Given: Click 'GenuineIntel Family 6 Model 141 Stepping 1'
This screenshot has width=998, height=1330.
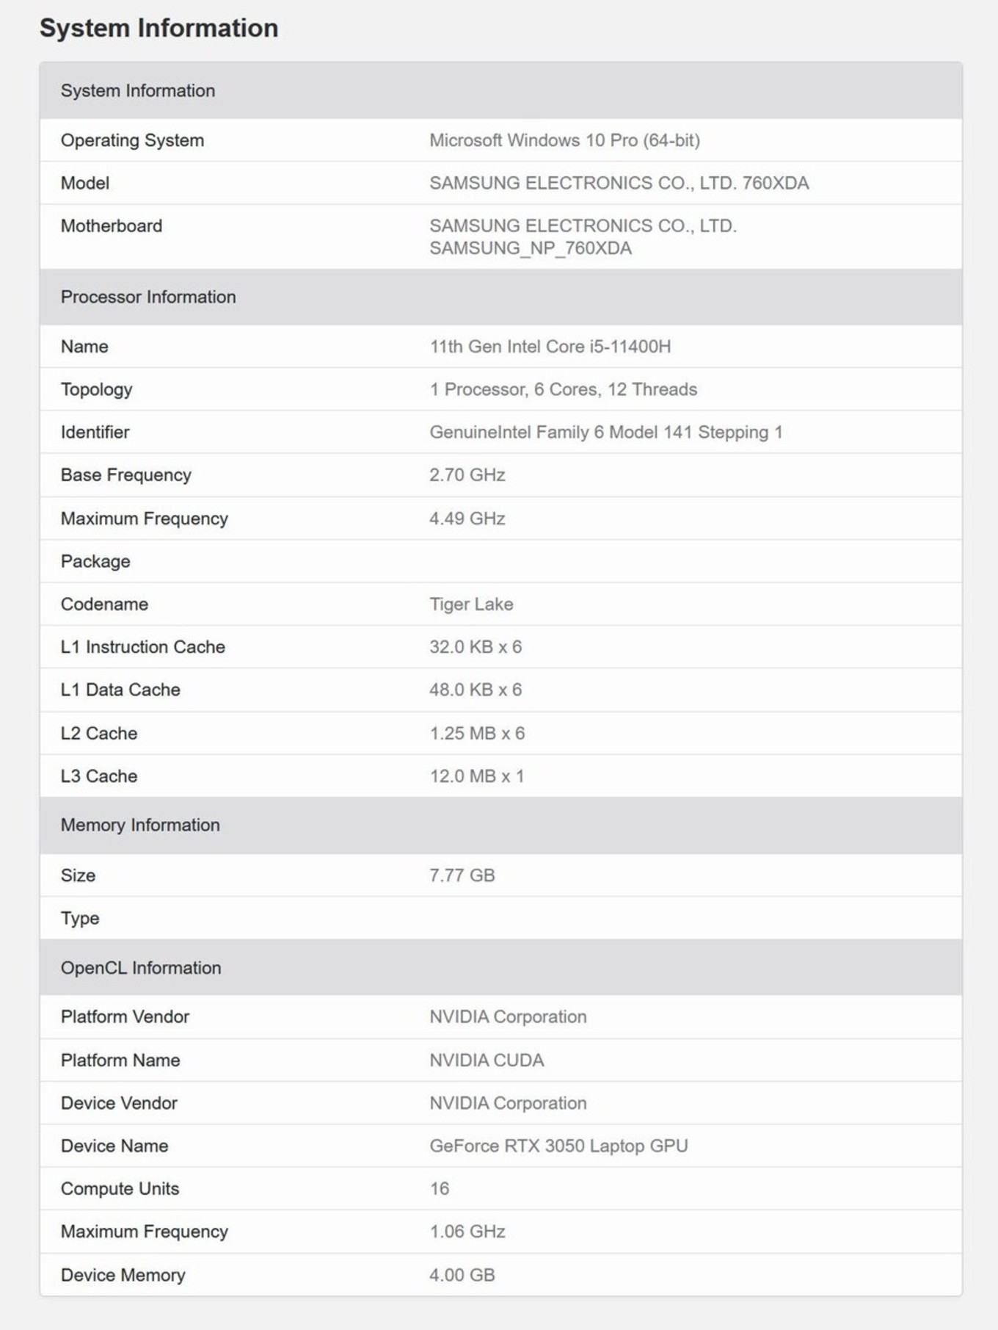Looking at the screenshot, I should [606, 432].
